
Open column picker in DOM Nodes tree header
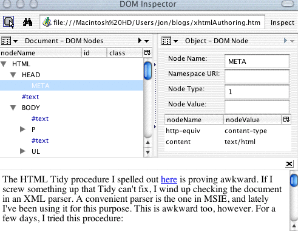click(x=147, y=53)
